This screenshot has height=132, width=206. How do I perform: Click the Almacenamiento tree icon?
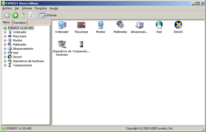[10, 49]
